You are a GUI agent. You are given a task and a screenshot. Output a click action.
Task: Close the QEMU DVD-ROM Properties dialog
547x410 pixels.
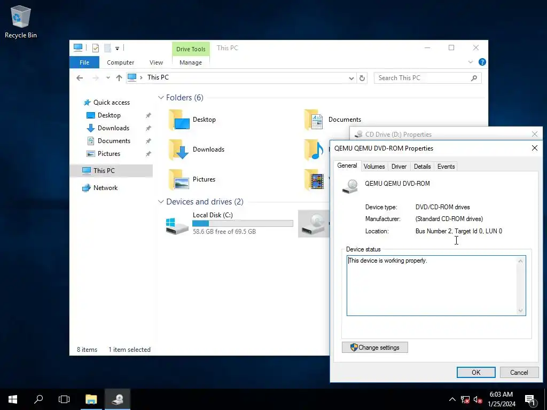pos(534,148)
